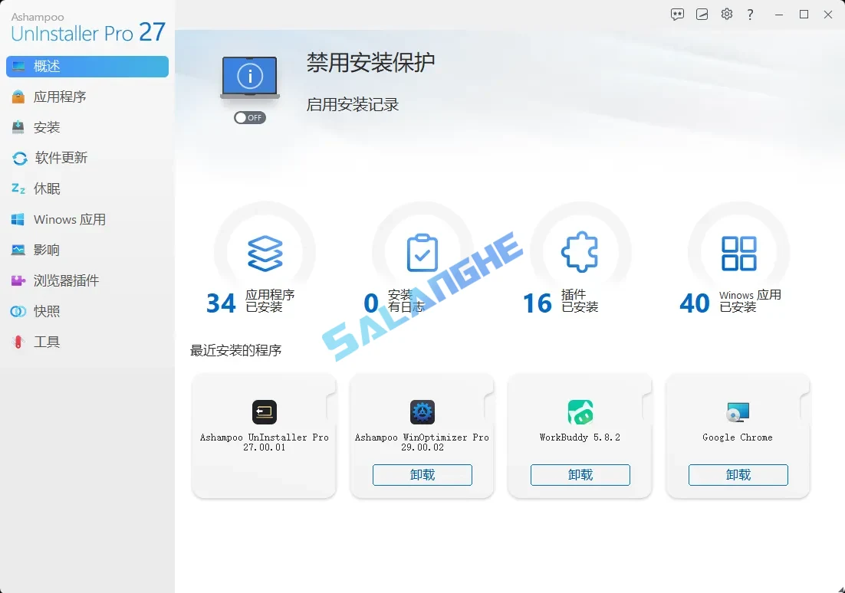845x593 pixels.
Task: Click the puzzle piece plugins icon
Action: (580, 252)
